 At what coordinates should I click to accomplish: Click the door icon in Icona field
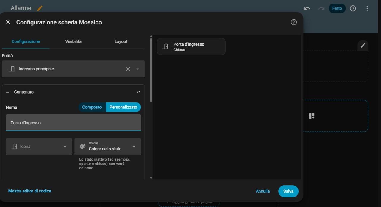tap(14, 147)
